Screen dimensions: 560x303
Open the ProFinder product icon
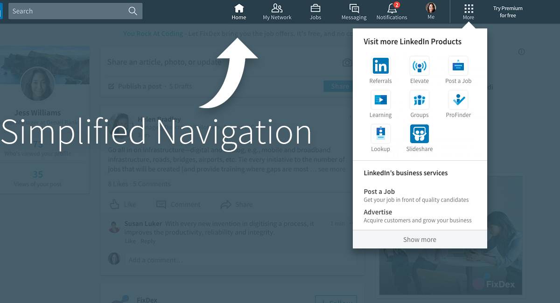[x=458, y=104]
